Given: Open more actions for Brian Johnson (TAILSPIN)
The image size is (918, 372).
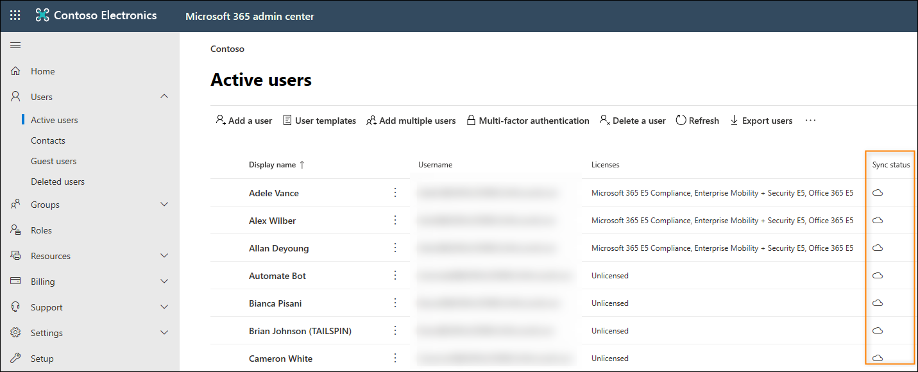Looking at the screenshot, I should [x=395, y=330].
